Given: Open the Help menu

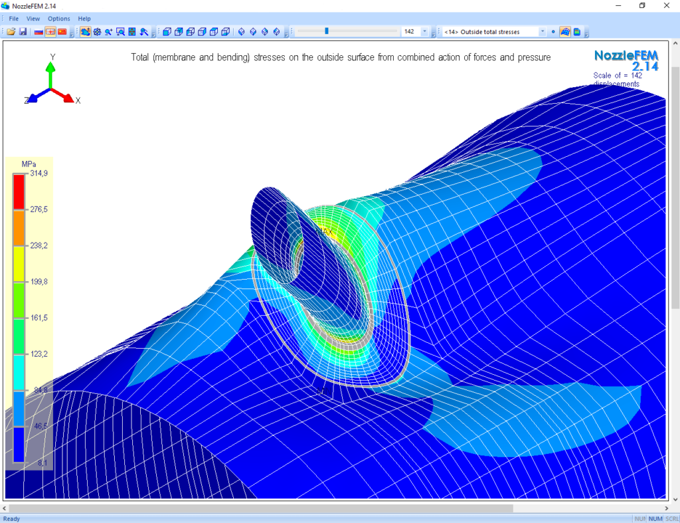Looking at the screenshot, I should pyautogui.click(x=84, y=19).
